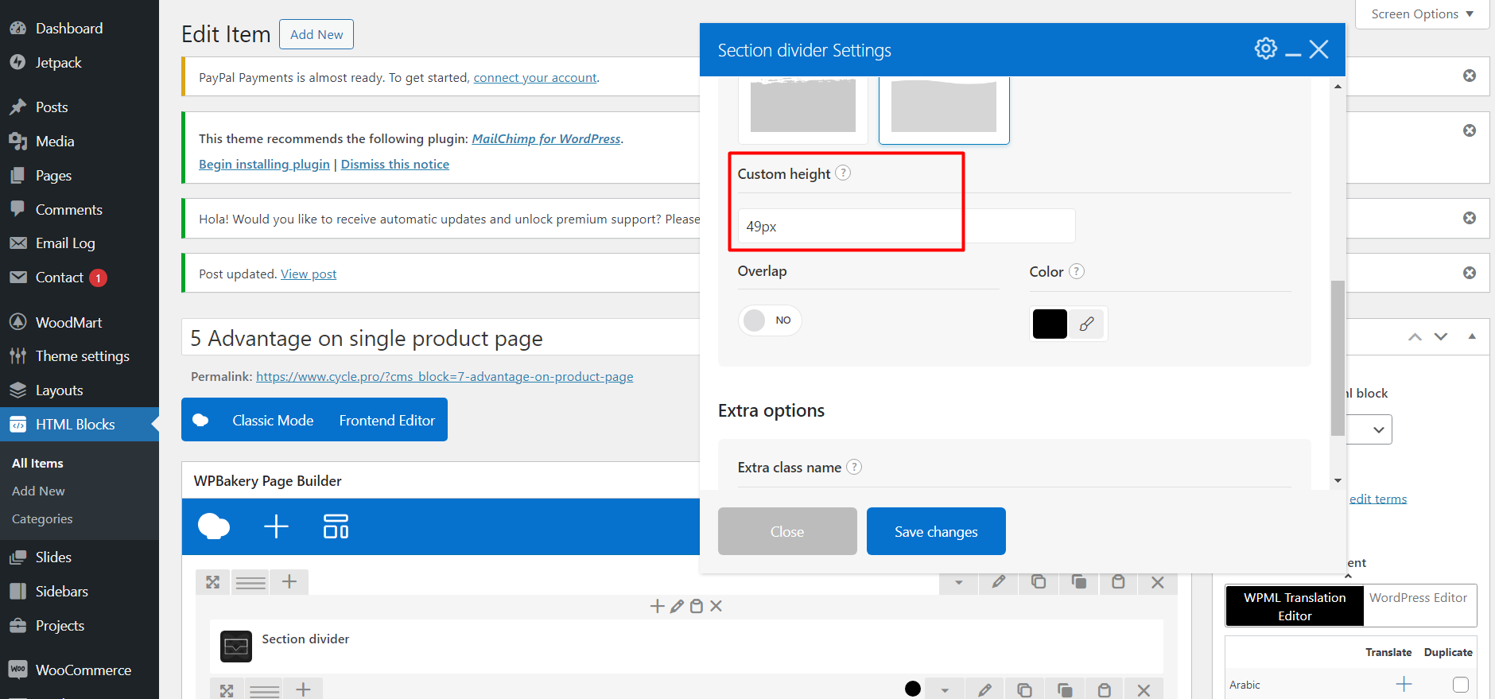Viewport: 1495px width, 699px height.
Task: Move metabox up with up chevron
Action: click(1415, 336)
